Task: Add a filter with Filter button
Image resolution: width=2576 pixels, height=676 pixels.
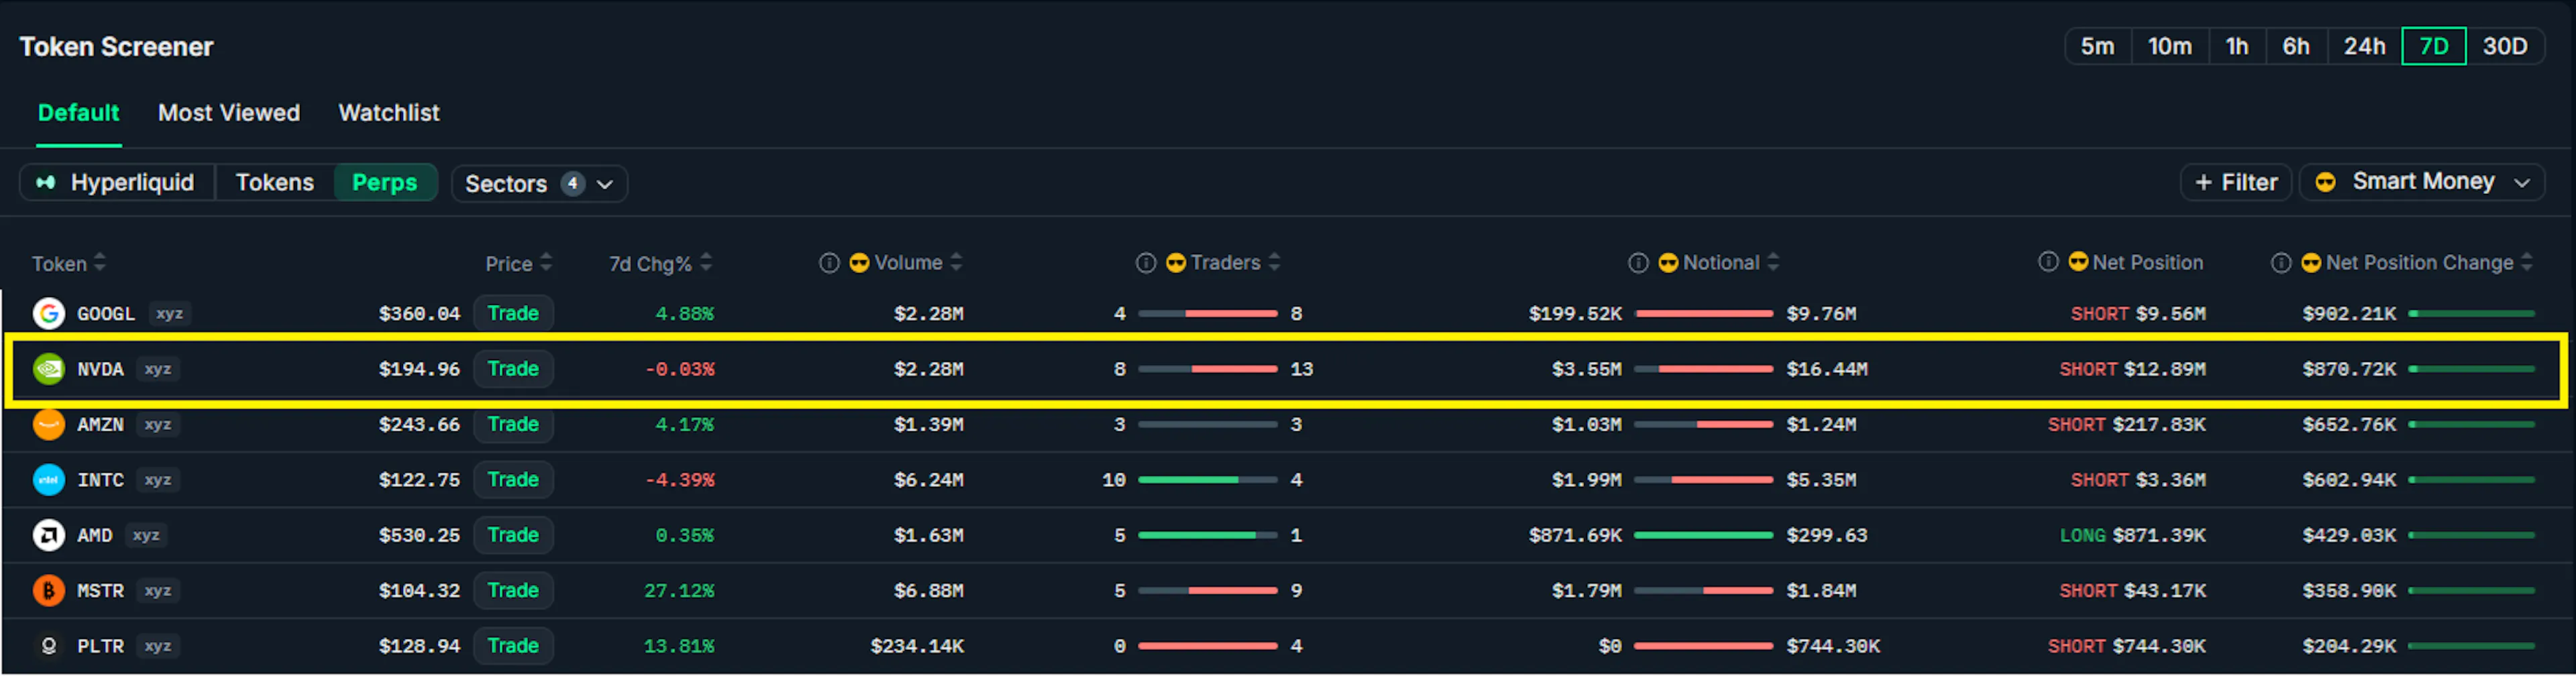Action: (x=2235, y=182)
